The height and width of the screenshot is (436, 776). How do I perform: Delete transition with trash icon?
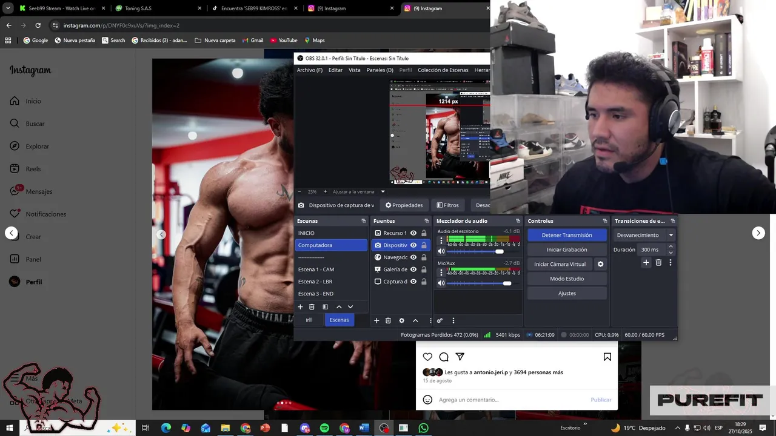pyautogui.click(x=658, y=262)
